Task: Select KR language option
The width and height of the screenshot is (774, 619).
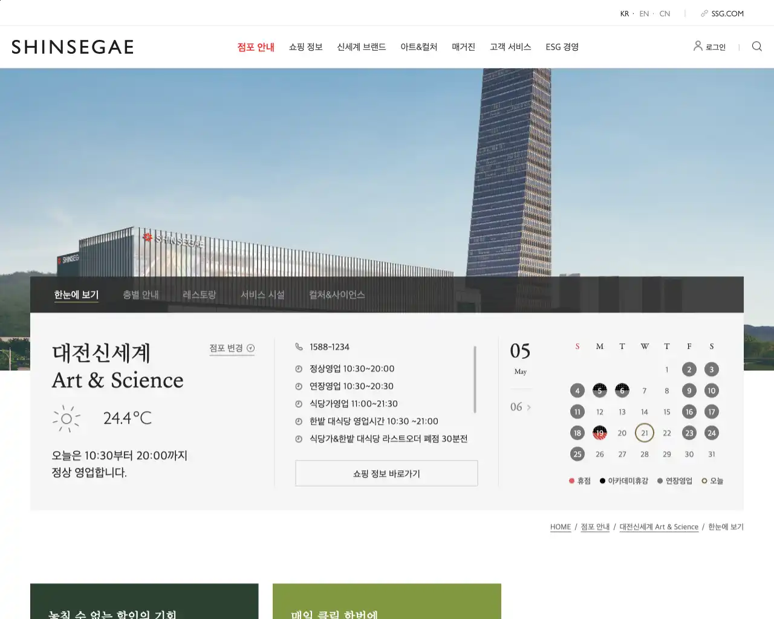Action: pos(625,13)
